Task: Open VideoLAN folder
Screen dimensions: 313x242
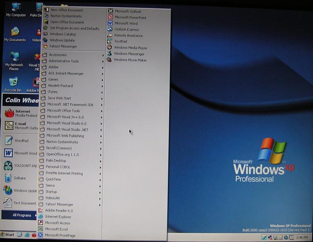Action: [x=70, y=198]
